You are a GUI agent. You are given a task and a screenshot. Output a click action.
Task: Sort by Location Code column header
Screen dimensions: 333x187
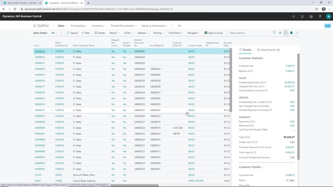195,46
